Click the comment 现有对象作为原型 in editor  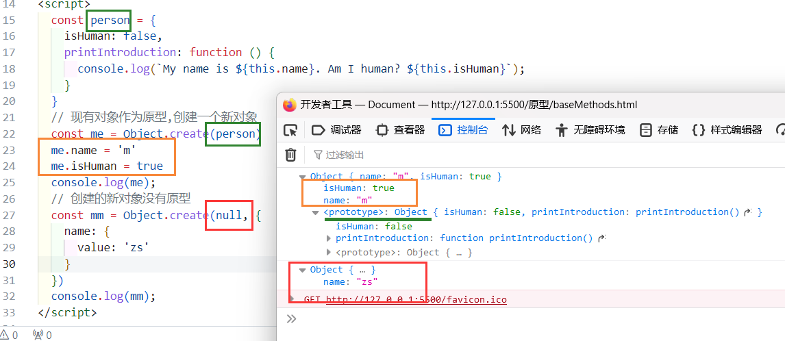[154, 118]
